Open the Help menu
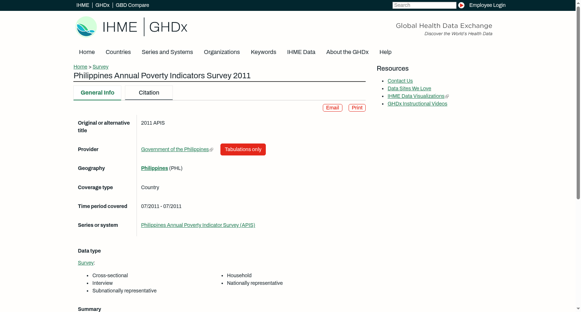Viewport: 581px width, 312px height. (385, 52)
